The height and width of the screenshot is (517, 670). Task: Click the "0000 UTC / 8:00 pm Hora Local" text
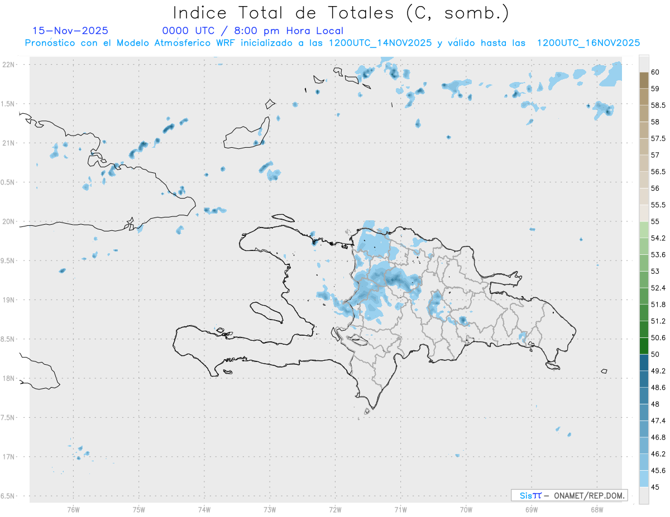click(x=253, y=31)
